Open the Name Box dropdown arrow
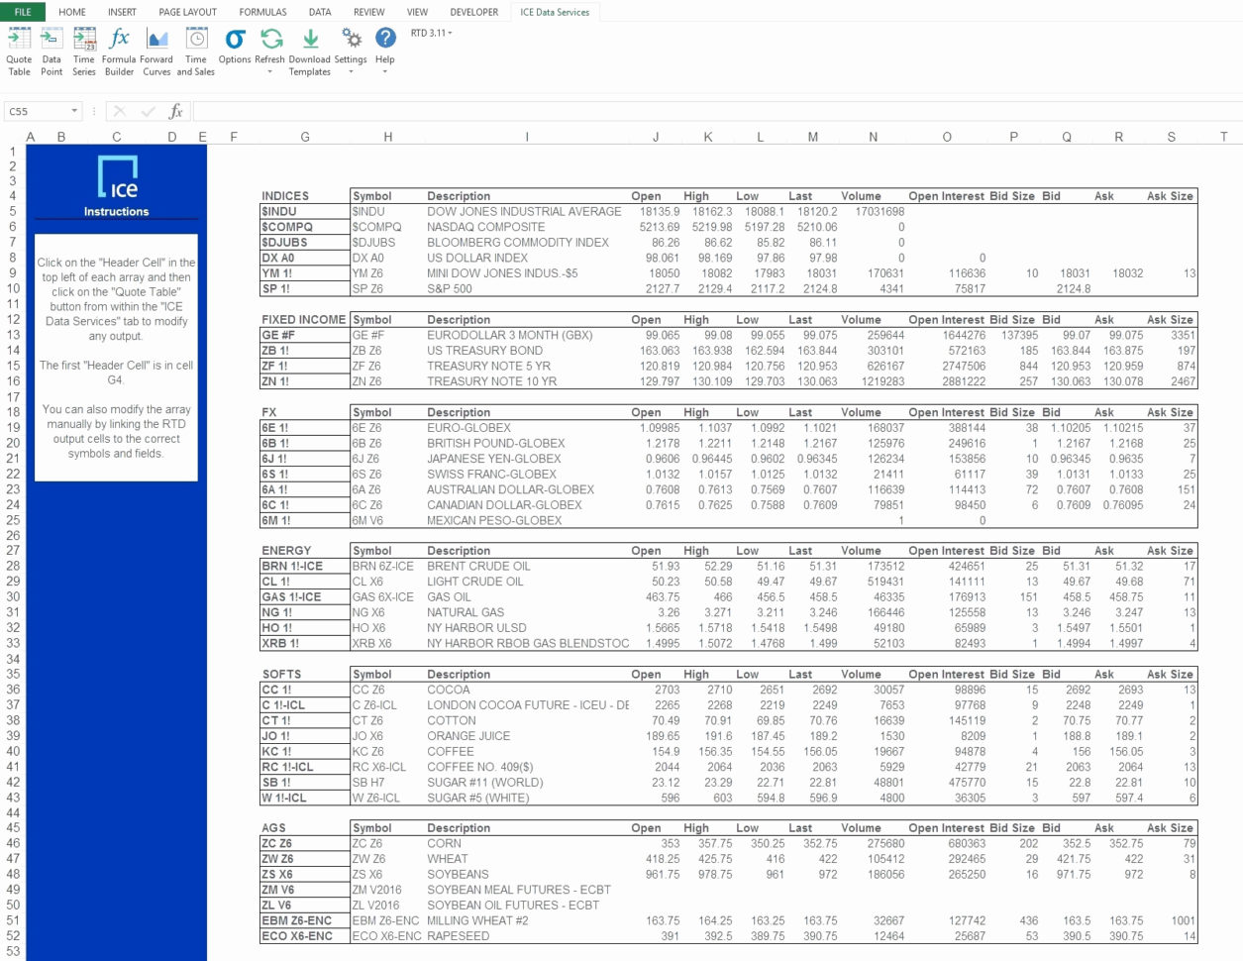Viewport: 1243px width, 961px height. (72, 111)
